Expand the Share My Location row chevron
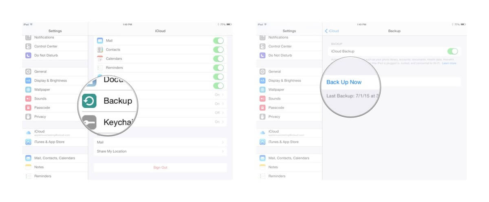The height and width of the screenshot is (202, 489). click(222, 151)
